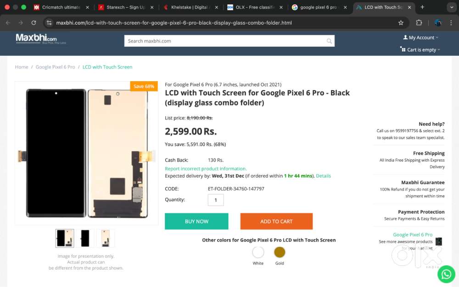Screen dimensions: 459x287
Task: Select the second product thumbnail image
Action: point(85,238)
